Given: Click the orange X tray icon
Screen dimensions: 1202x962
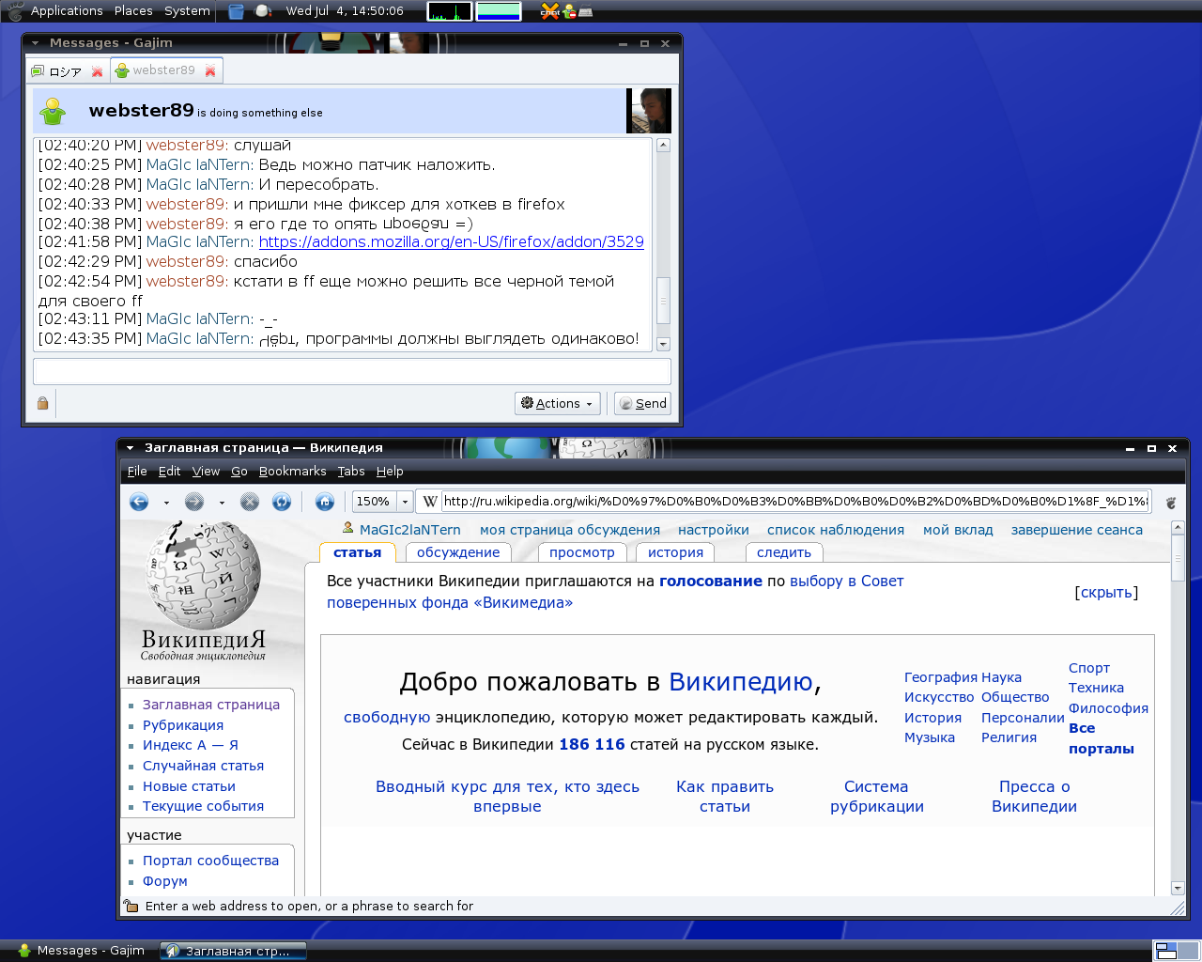Looking at the screenshot, I should pos(550,11).
